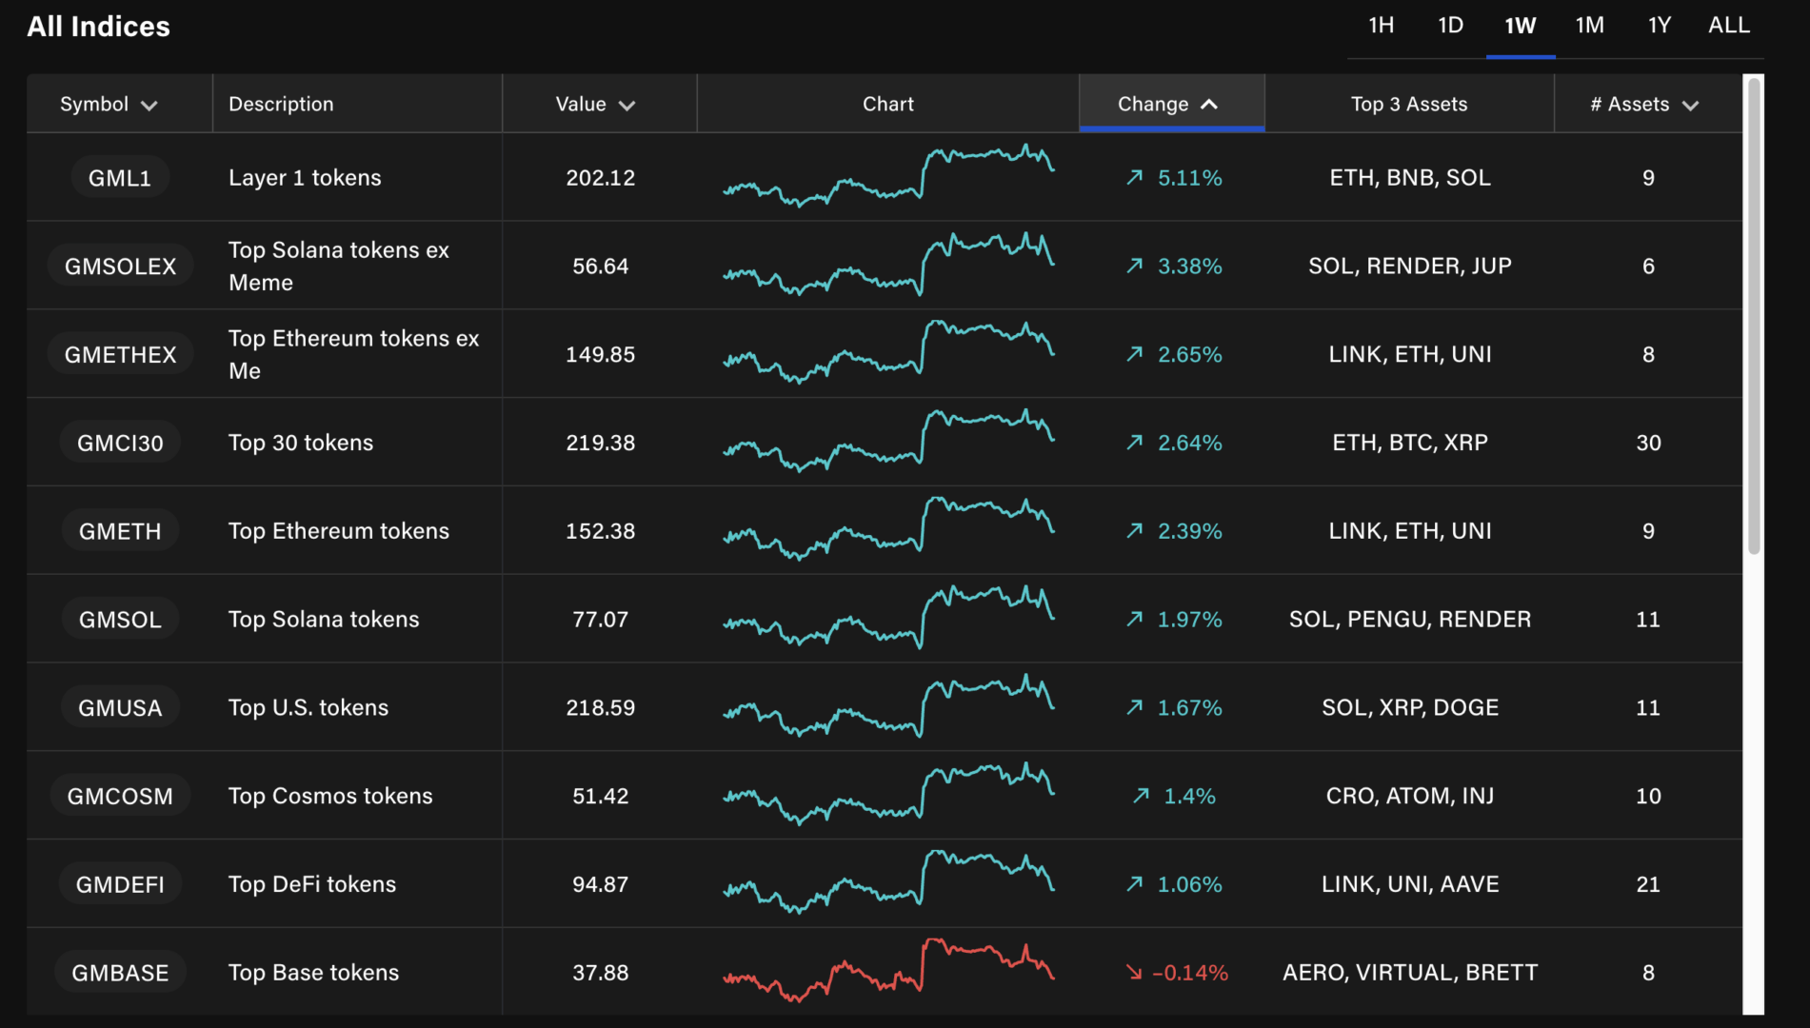Click the Top U.S. tokens sparkline chart
Viewport: 1810px width, 1028px height.
point(888,706)
